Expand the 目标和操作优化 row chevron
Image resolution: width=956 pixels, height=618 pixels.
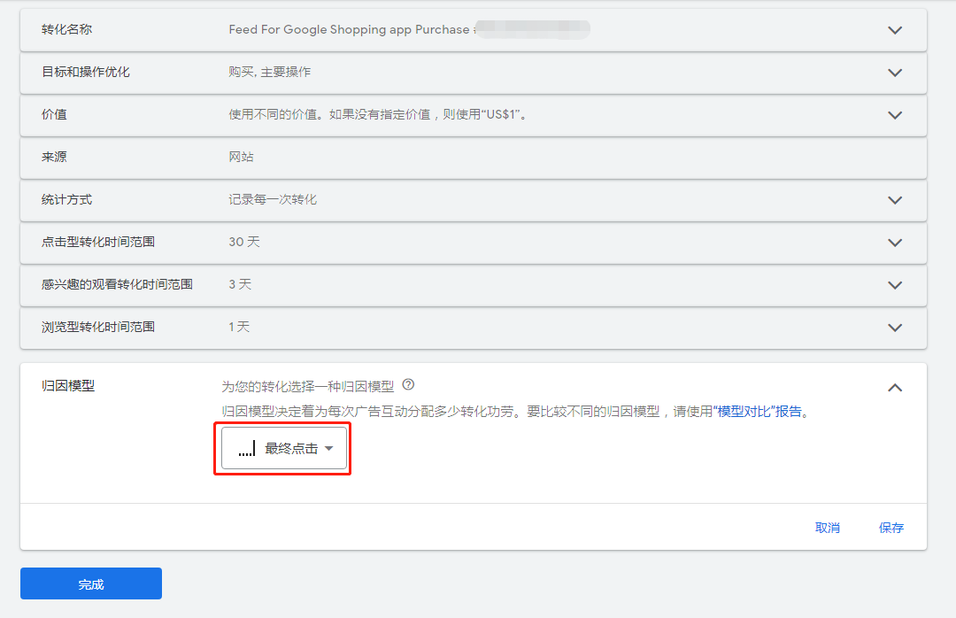(894, 73)
